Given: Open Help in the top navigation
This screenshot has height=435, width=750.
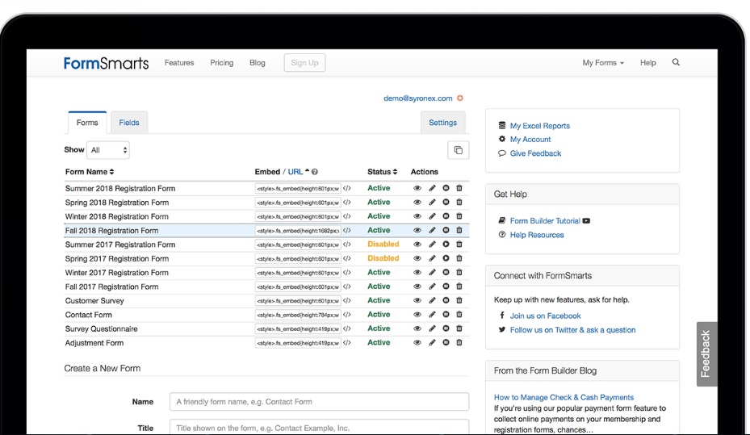Looking at the screenshot, I should 648,63.
